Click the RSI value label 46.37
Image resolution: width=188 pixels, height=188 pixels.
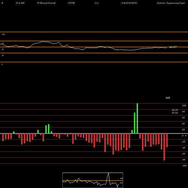173,47
